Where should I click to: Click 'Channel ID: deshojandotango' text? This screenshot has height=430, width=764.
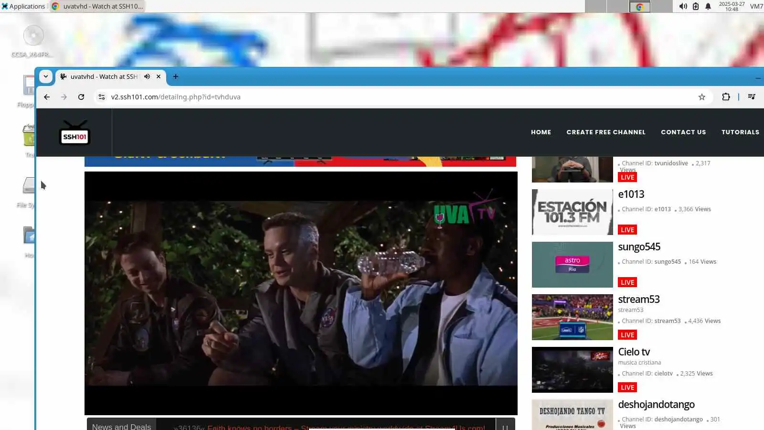coord(662,419)
